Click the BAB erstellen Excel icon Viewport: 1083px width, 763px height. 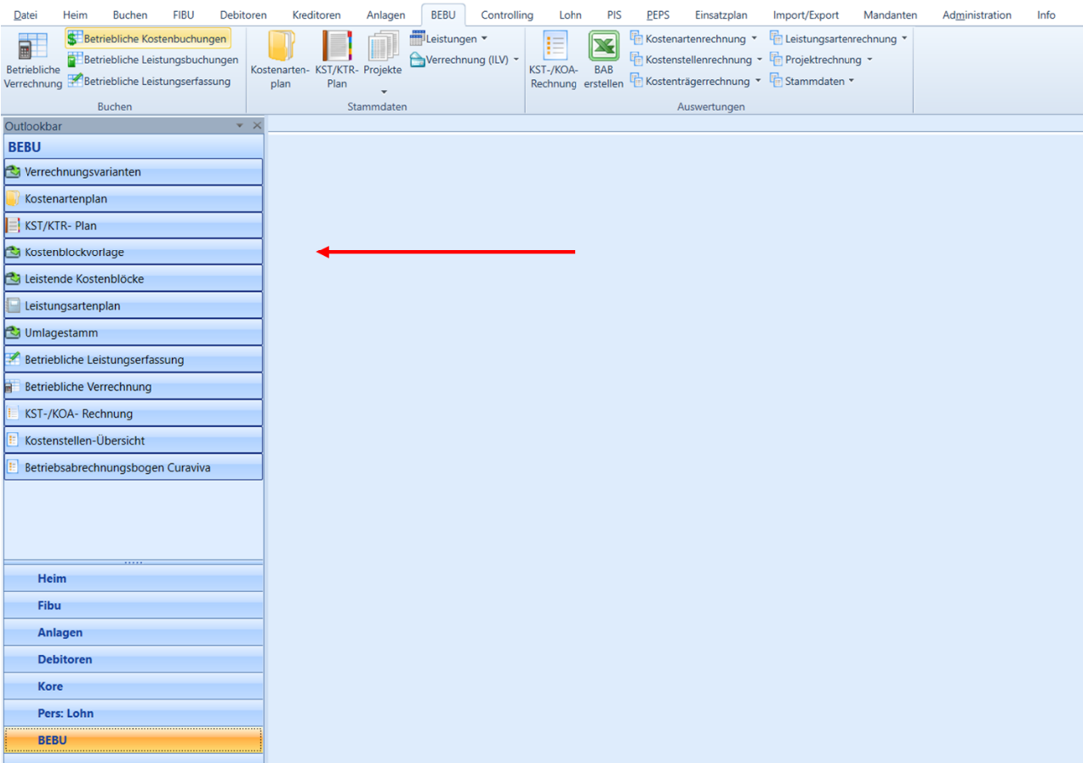point(603,46)
